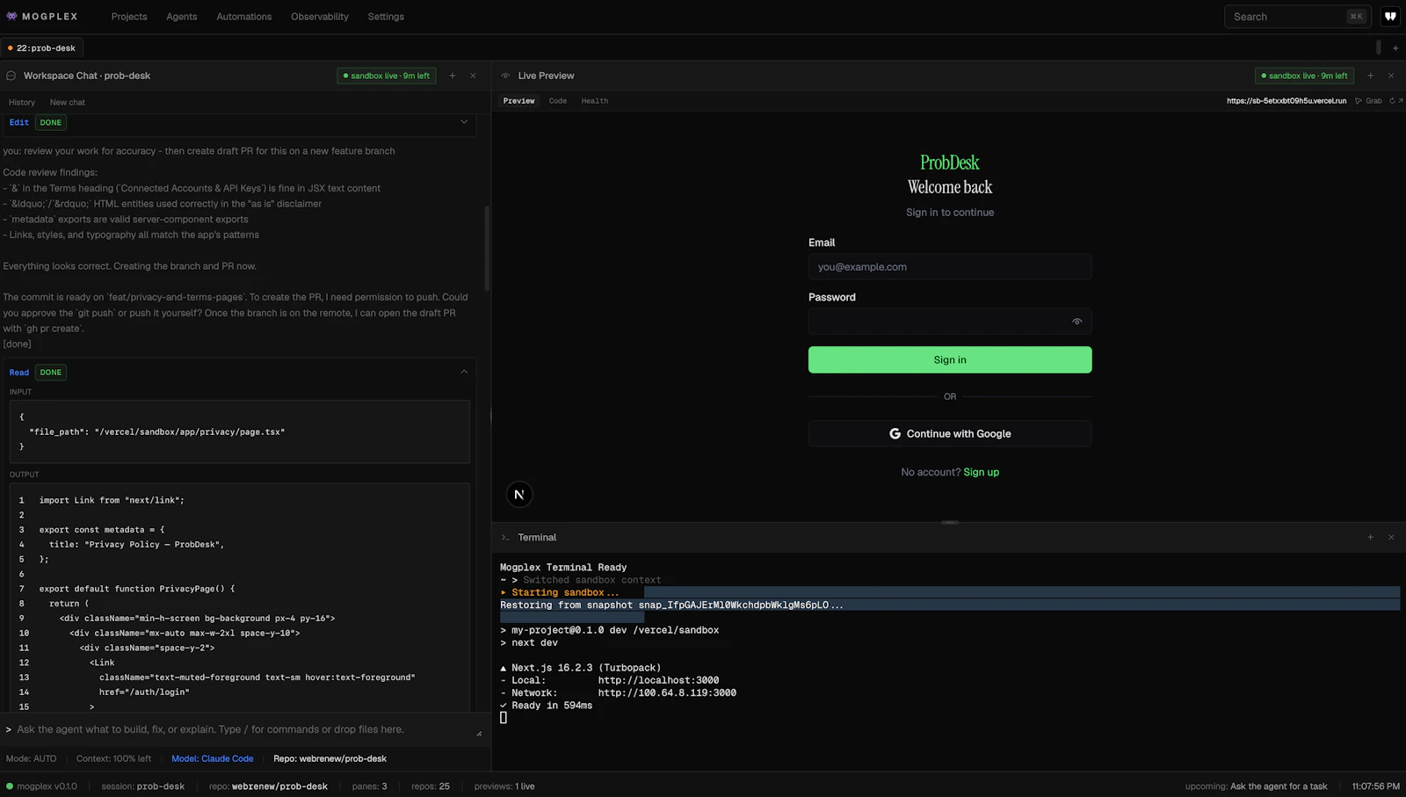
Task: Open the Observability menu
Action: pyautogui.click(x=320, y=17)
